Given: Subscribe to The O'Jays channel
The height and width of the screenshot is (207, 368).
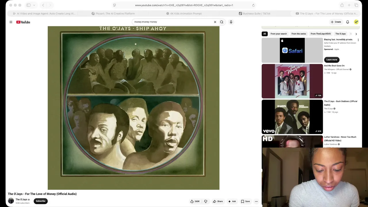Looking at the screenshot, I should 41,201.
